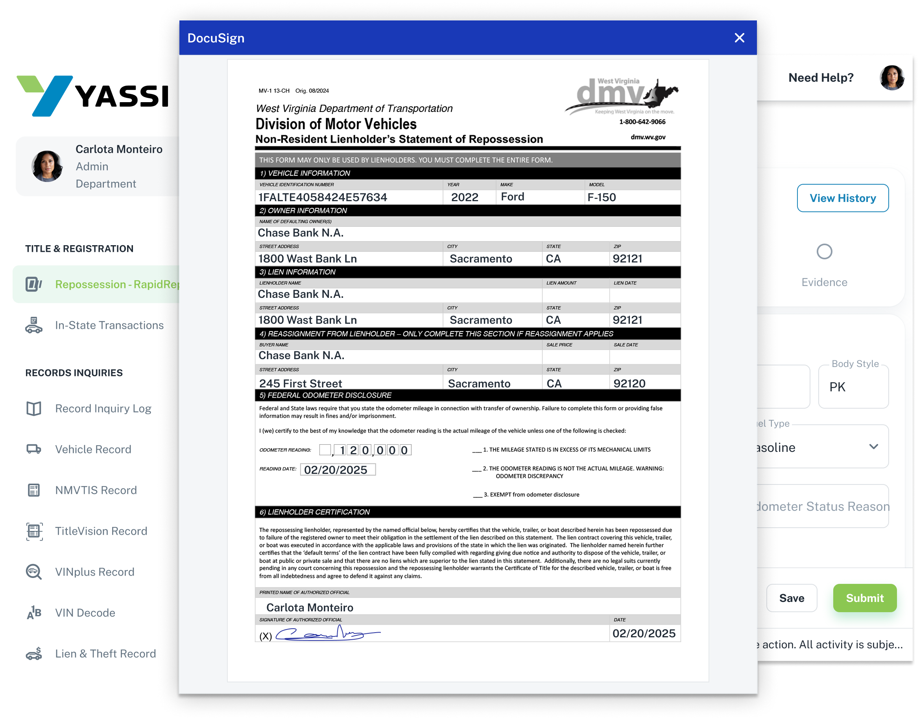
Task: Click the NMVTIS Record document icon
Action: pyautogui.click(x=34, y=490)
